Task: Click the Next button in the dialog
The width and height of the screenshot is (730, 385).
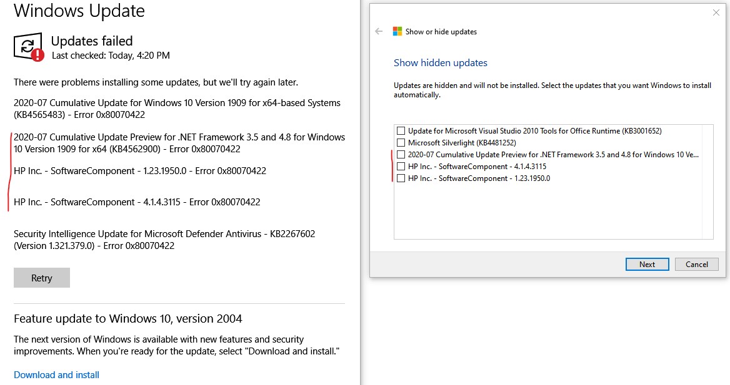Action: [x=647, y=264]
